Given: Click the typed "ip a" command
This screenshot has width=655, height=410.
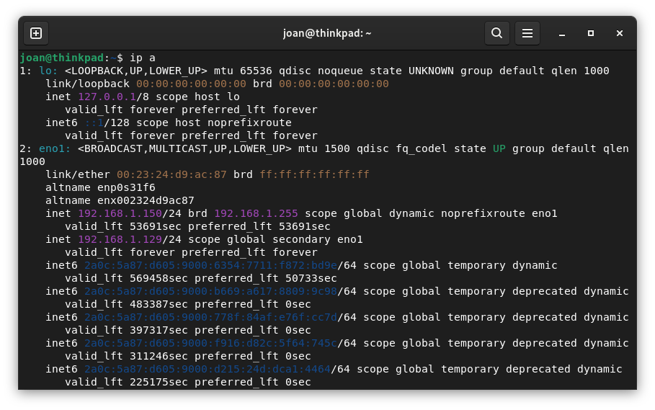Looking at the screenshot, I should pyautogui.click(x=143, y=58).
